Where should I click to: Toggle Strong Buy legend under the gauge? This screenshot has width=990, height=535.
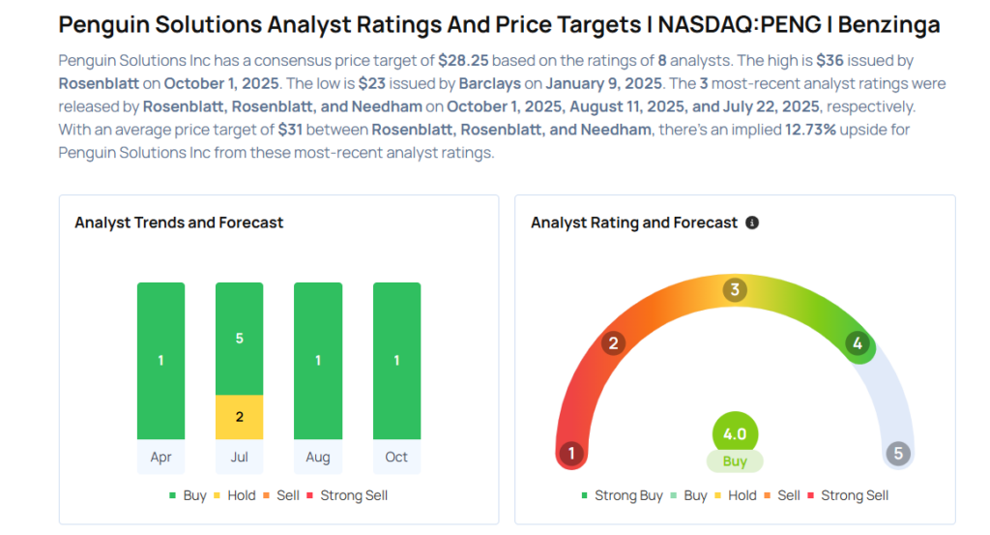tap(623, 495)
